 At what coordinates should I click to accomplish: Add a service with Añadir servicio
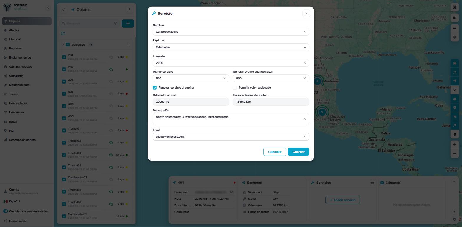(x=342, y=200)
